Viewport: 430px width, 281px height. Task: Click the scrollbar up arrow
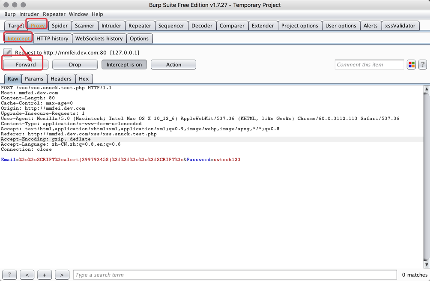click(427, 89)
